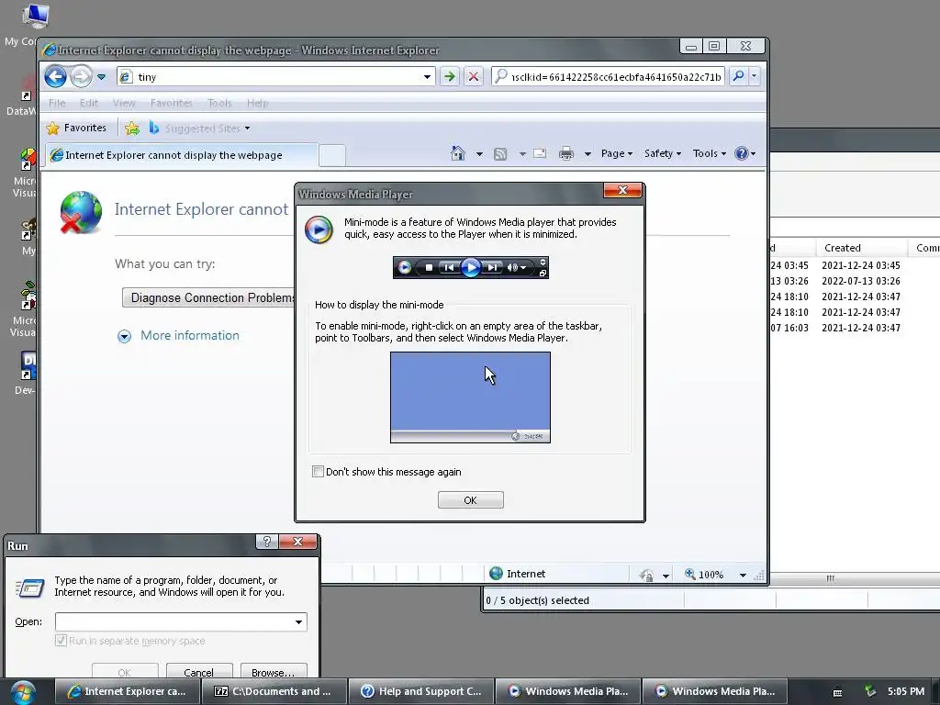Close the Windows Media Player dialog
This screenshot has height=705, width=940.
[622, 190]
